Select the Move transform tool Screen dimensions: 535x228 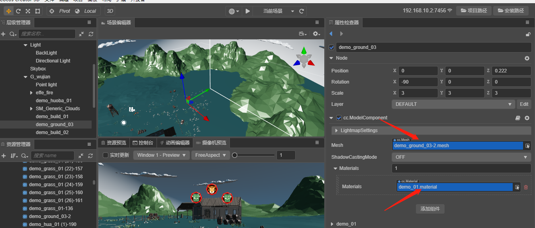pyautogui.click(x=9, y=11)
